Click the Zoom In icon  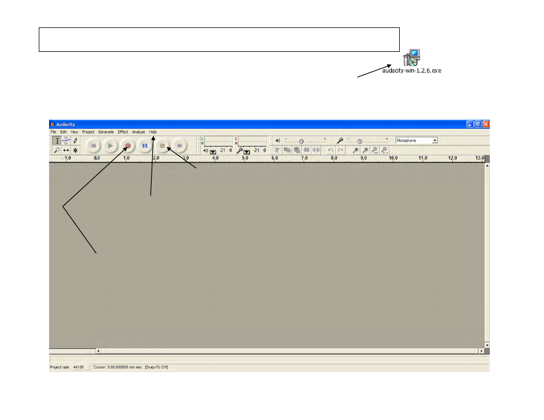(x=355, y=150)
